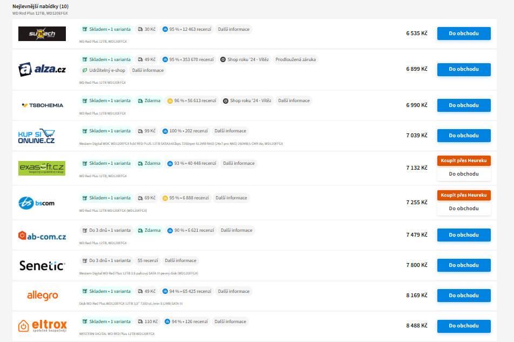Expand Další informace for the bscom offer
The image size is (514, 342).
coord(231,198)
